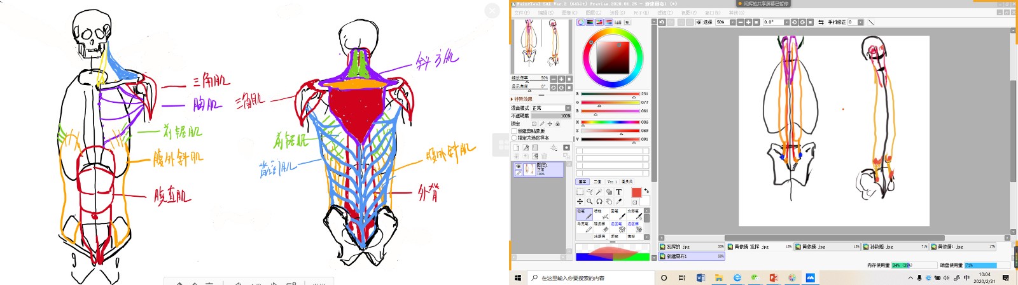This screenshot has height=285, width=1018.
Task: Click the Undo icon in toolbar
Action: [662, 22]
